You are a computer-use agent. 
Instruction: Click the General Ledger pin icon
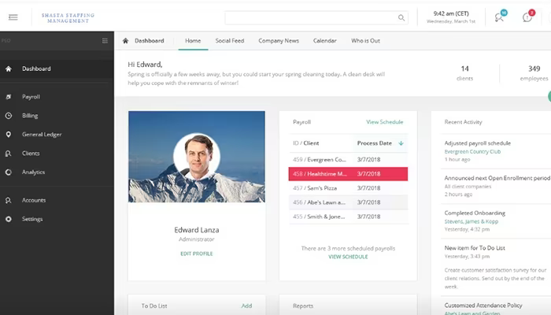point(9,135)
